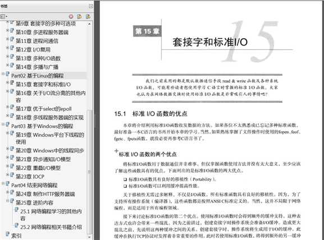Expand the 第18章 多线程服务器端的实现 node
324x240 pixels.
point(7,115)
